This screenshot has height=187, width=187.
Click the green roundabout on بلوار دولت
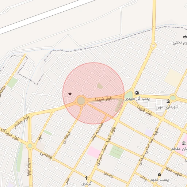click(x=30, y=146)
